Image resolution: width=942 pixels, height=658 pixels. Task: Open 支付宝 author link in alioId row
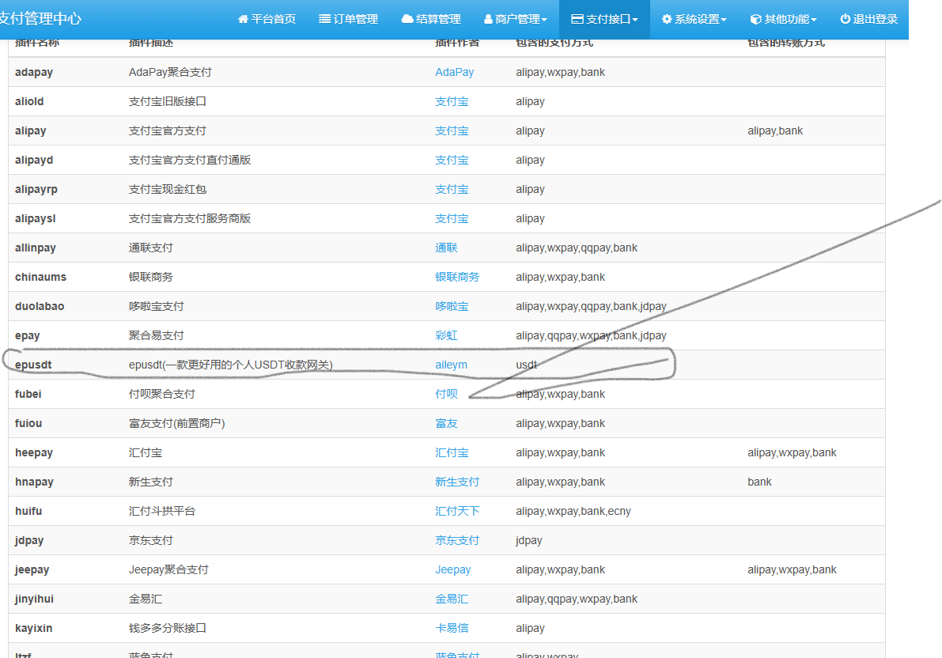[x=452, y=101]
